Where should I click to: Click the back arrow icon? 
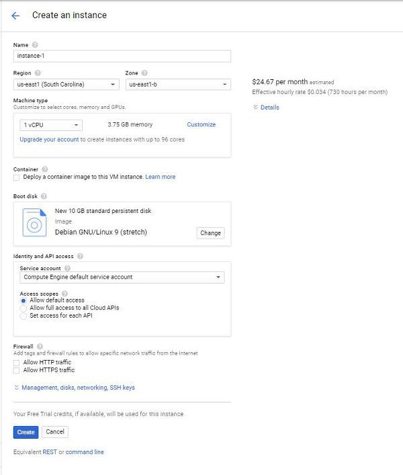[x=15, y=15]
